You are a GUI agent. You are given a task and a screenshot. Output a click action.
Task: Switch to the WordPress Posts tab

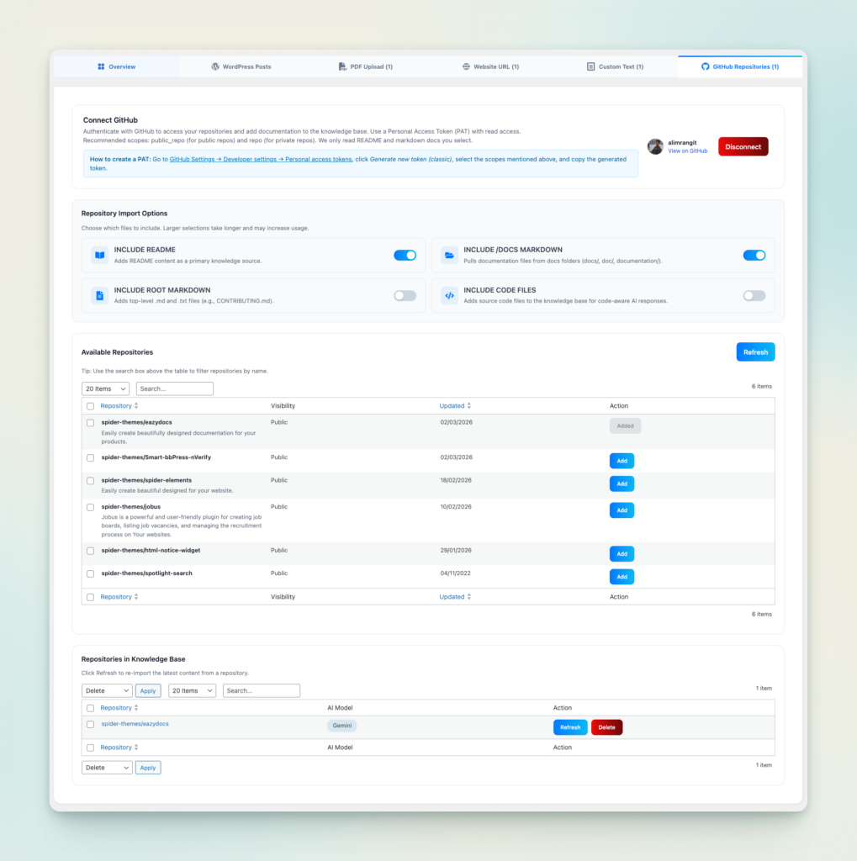pos(241,66)
